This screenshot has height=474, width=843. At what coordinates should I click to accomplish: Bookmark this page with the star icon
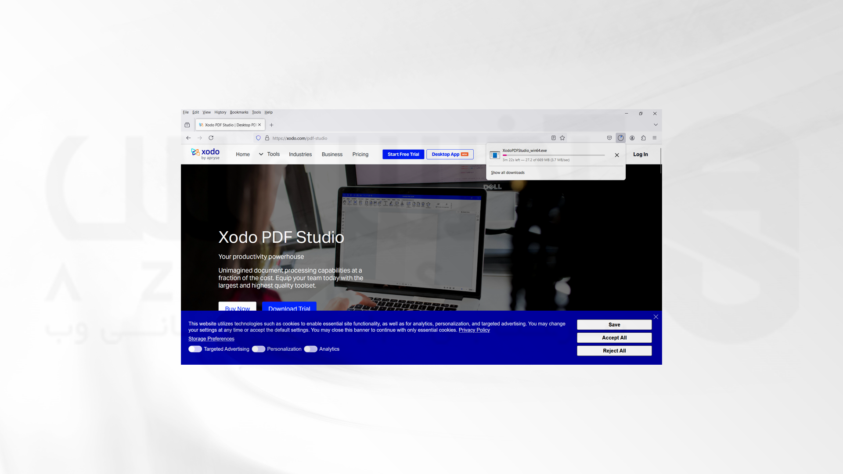coord(562,138)
